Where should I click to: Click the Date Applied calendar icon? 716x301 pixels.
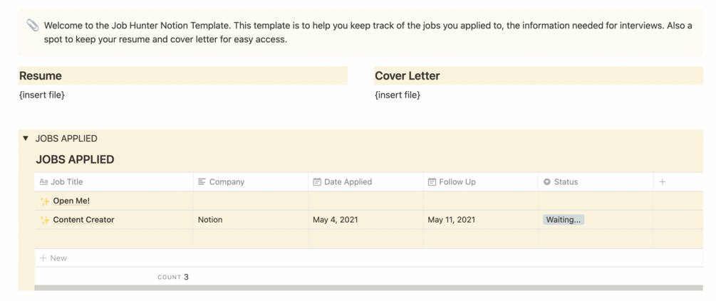317,182
